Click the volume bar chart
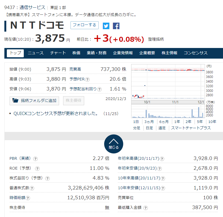Screen dimensions: 223x217 [x=168, y=111]
